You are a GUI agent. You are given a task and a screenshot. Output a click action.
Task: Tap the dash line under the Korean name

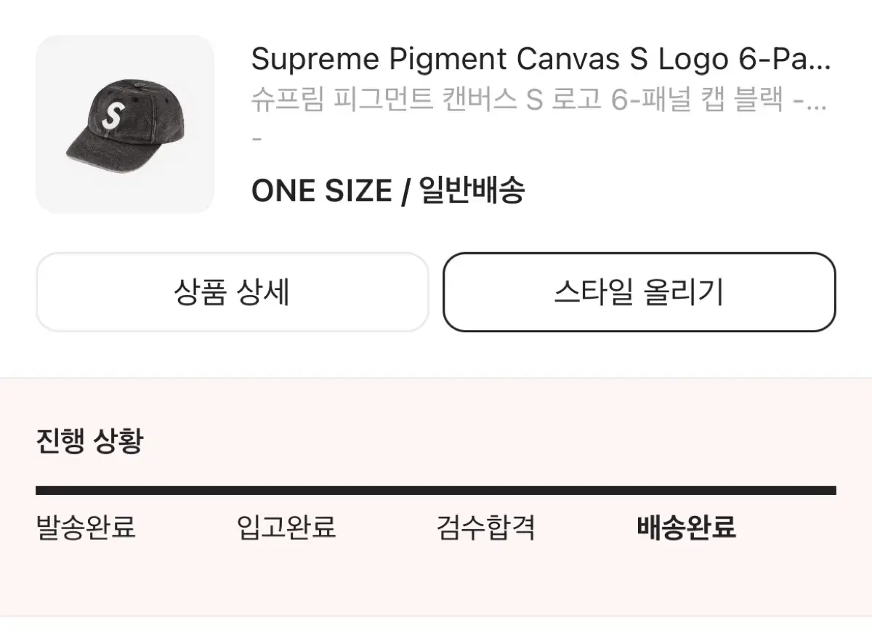point(256,138)
